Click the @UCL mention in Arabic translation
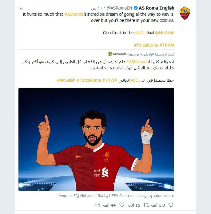This screenshot has width=211, height=214. pos(135,80)
